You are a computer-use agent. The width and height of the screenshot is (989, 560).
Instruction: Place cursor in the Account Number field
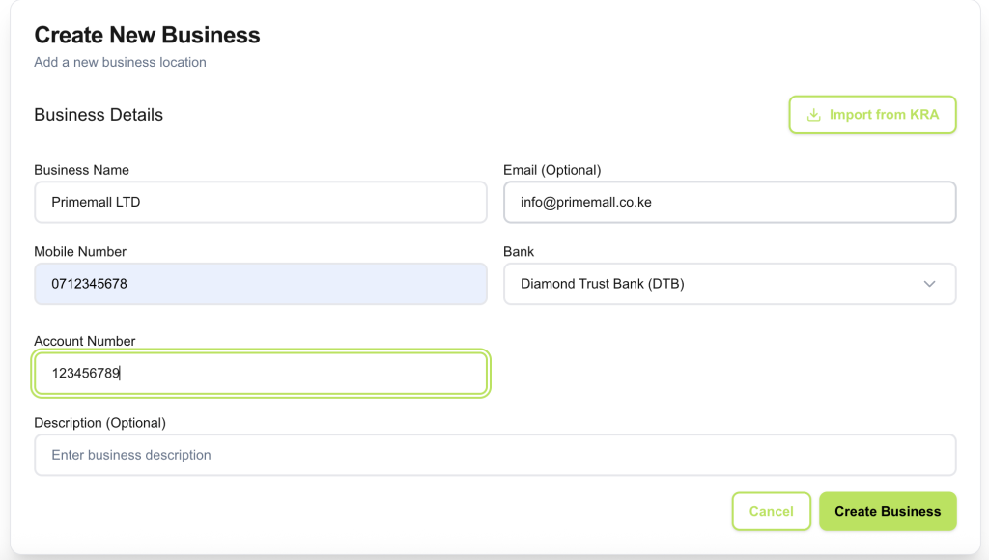click(261, 374)
